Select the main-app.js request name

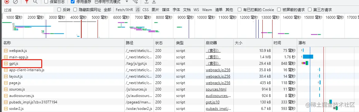pos(19,57)
